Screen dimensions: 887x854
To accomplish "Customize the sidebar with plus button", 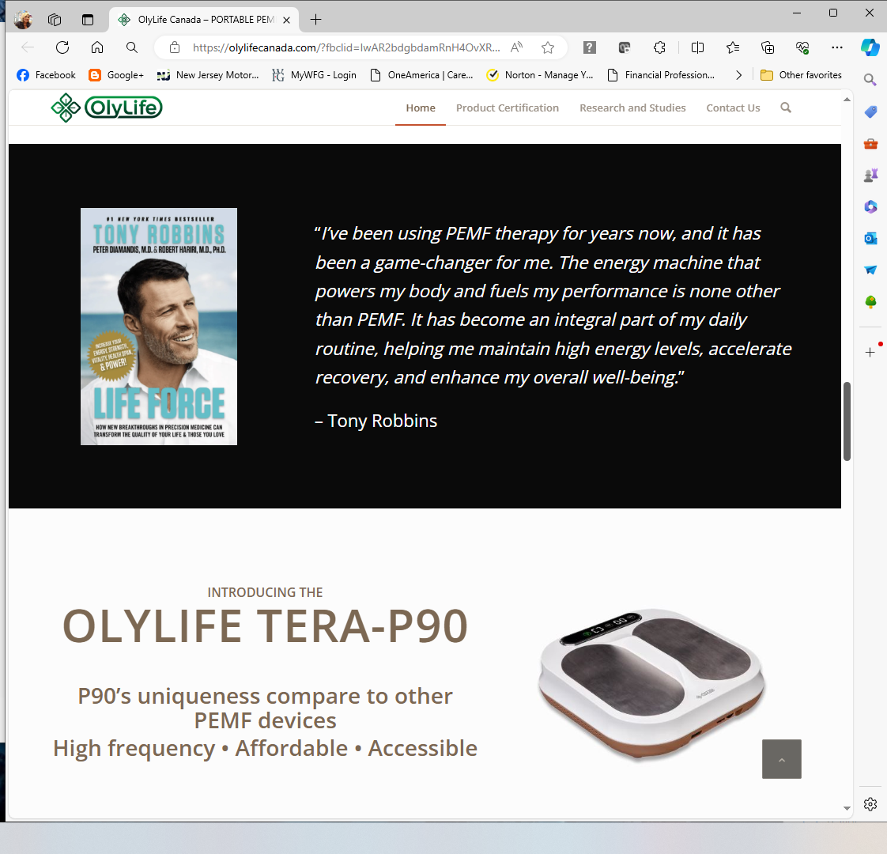I will pyautogui.click(x=870, y=353).
